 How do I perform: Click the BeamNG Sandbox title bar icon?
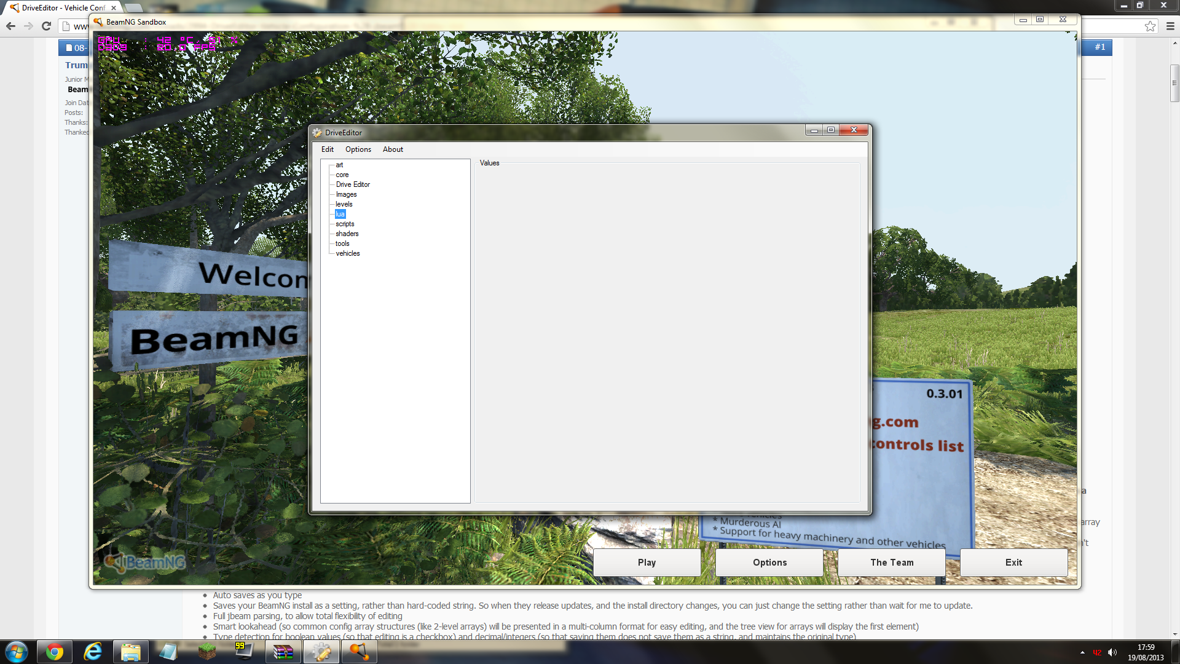[98, 22]
